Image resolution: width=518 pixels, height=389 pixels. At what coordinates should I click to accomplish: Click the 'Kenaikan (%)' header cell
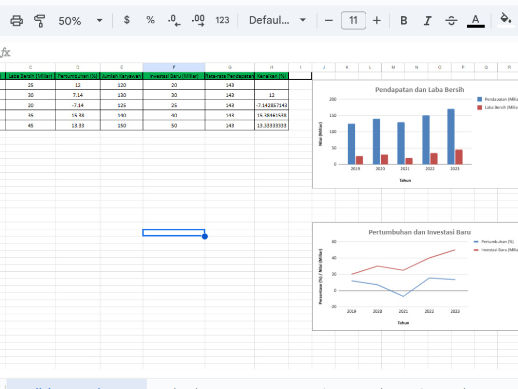point(271,76)
